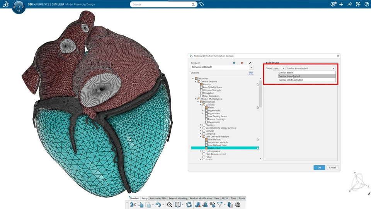371x209 pixels.
Task: Click the gray sphere icon in toolbar
Action: tap(238, 205)
